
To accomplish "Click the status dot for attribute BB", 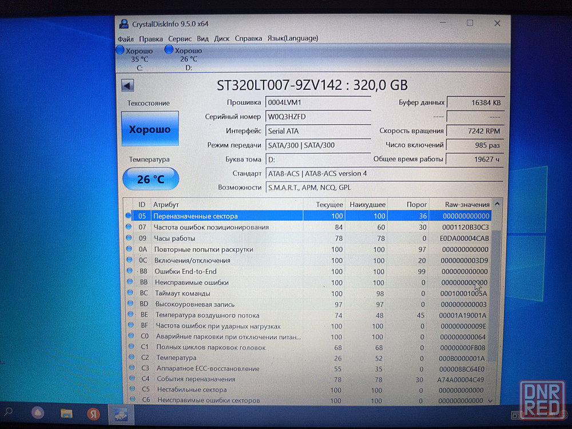I will (130, 282).
